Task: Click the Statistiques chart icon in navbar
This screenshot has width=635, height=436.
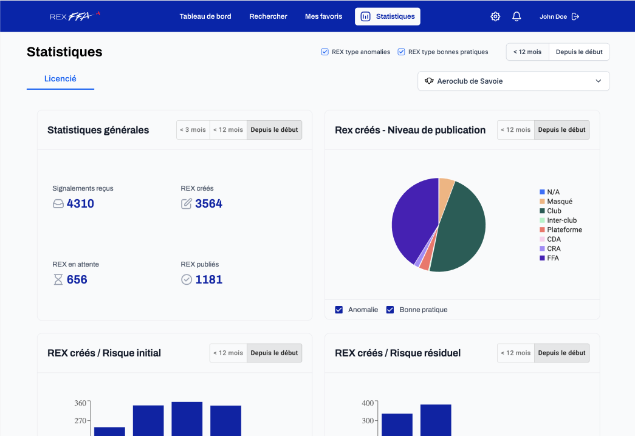Action: [365, 16]
